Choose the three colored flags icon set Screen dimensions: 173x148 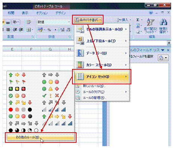[x=17, y=82]
